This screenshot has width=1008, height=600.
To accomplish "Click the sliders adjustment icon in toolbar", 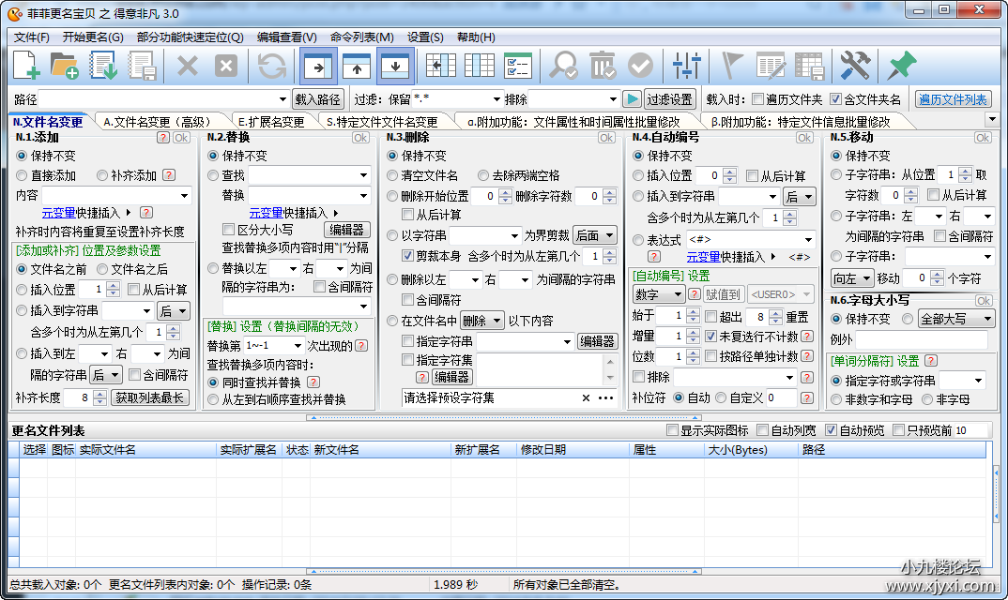I will [687, 66].
